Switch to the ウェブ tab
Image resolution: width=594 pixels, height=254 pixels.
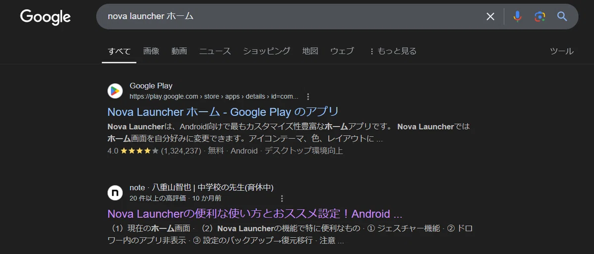click(342, 51)
